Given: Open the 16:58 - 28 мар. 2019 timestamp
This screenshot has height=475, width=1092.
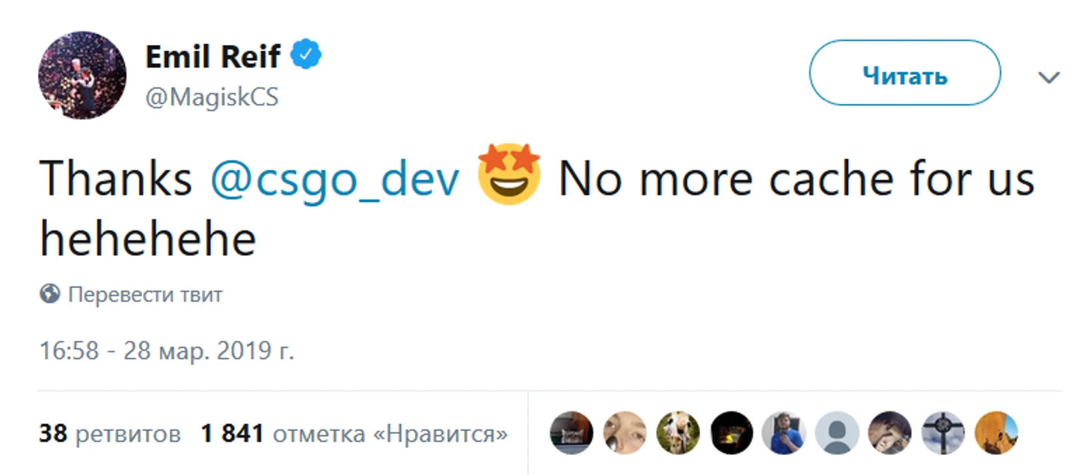Looking at the screenshot, I should [x=166, y=350].
